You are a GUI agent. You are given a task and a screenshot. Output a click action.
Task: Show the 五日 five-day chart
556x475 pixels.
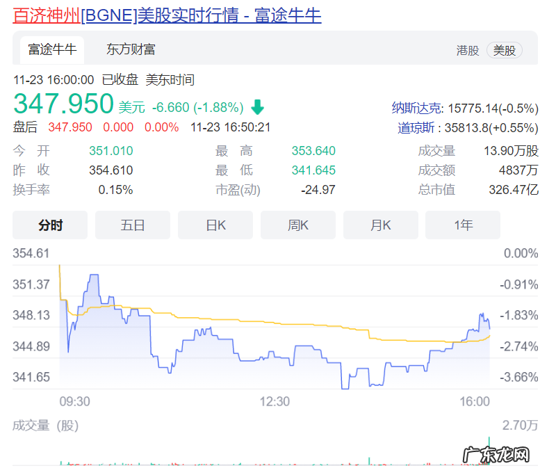pyautogui.click(x=132, y=224)
